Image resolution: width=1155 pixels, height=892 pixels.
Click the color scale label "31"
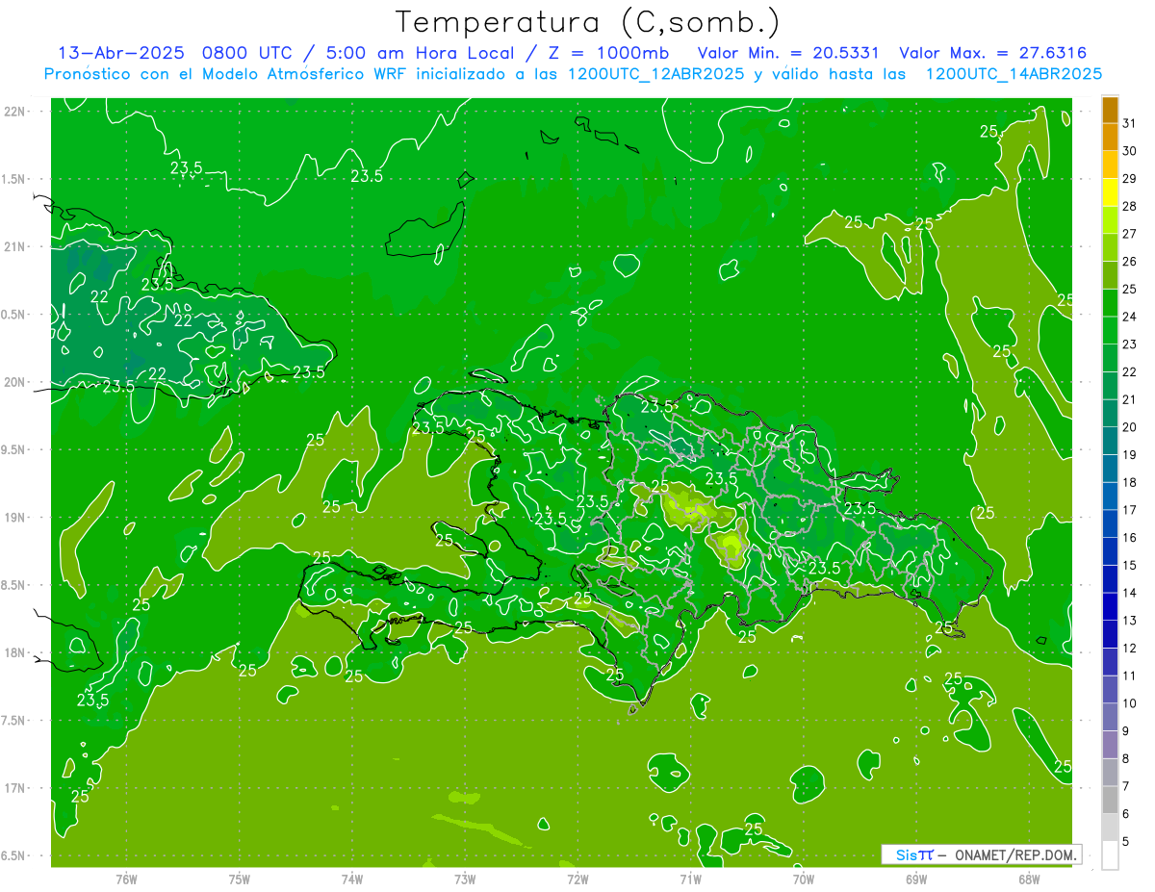coord(1130,123)
